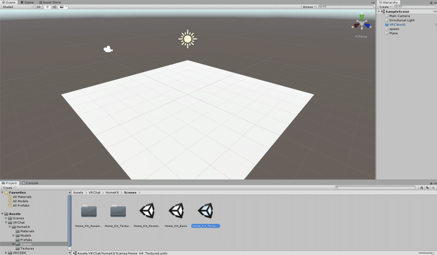Select the Home_Kit_Assem folder thumbnail
Image resolution: width=437 pixels, height=255 pixels.
point(89,211)
